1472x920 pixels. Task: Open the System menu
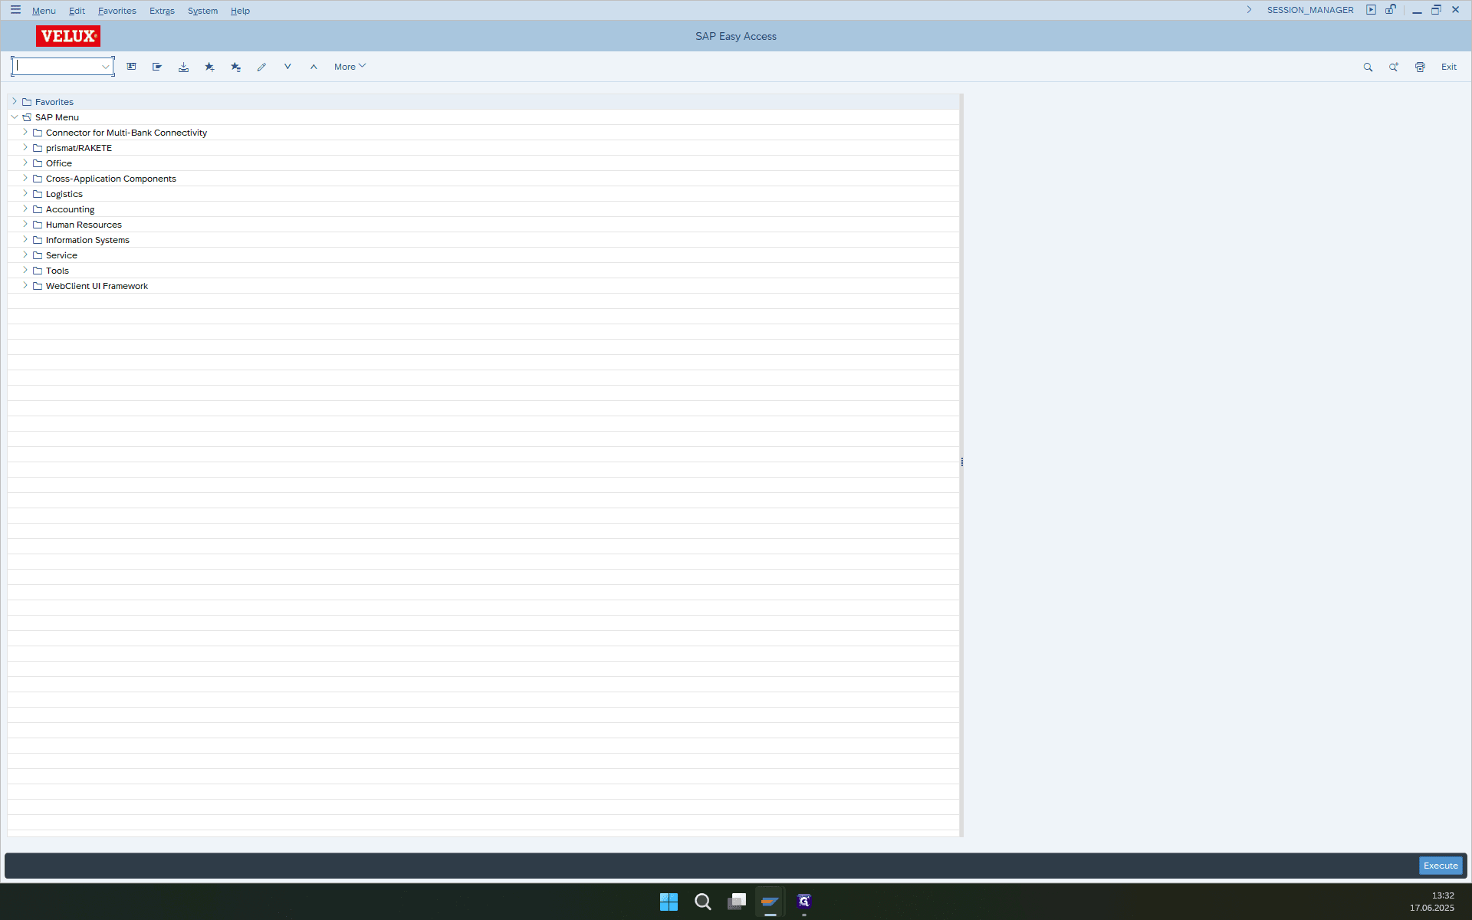pos(202,11)
